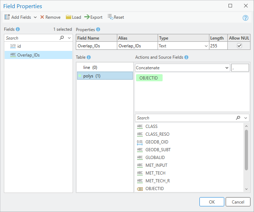Click the Fields search magnifier icon
This screenshot has height=212, width=254.
(62, 38)
